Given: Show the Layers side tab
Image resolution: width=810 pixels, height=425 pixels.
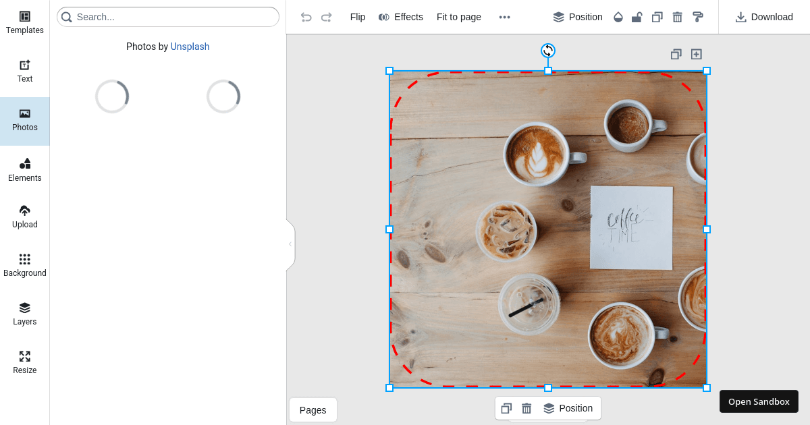Looking at the screenshot, I should (25, 314).
